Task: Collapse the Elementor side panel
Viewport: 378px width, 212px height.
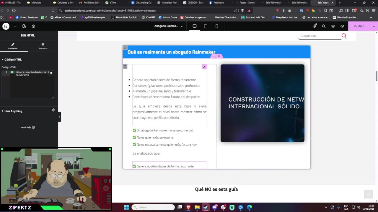Action: pyautogui.click(x=59, y=117)
